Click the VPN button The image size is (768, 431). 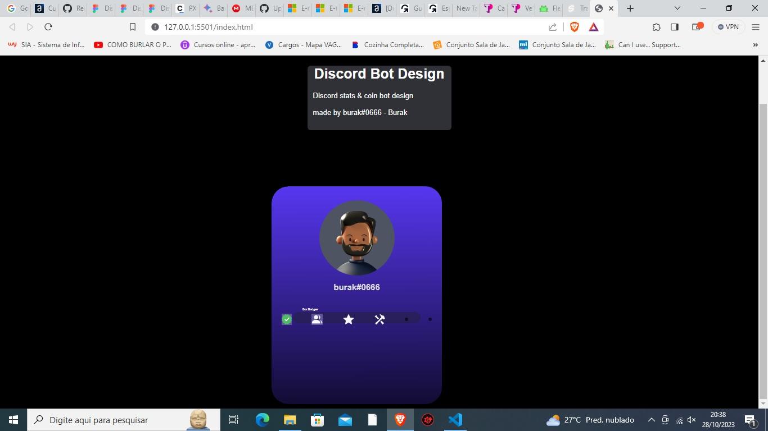coord(729,27)
